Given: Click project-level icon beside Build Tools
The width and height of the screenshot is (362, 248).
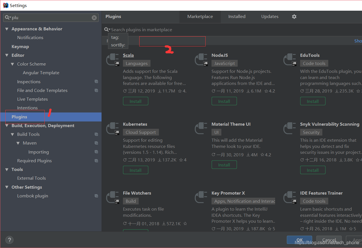Looking at the screenshot, I should [x=96, y=134].
